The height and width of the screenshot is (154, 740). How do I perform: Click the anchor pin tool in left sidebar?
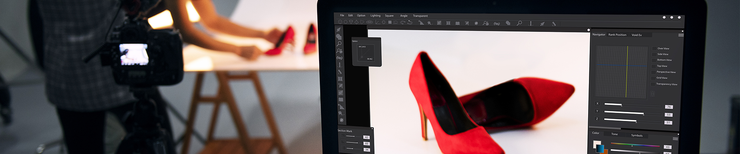click(x=340, y=65)
